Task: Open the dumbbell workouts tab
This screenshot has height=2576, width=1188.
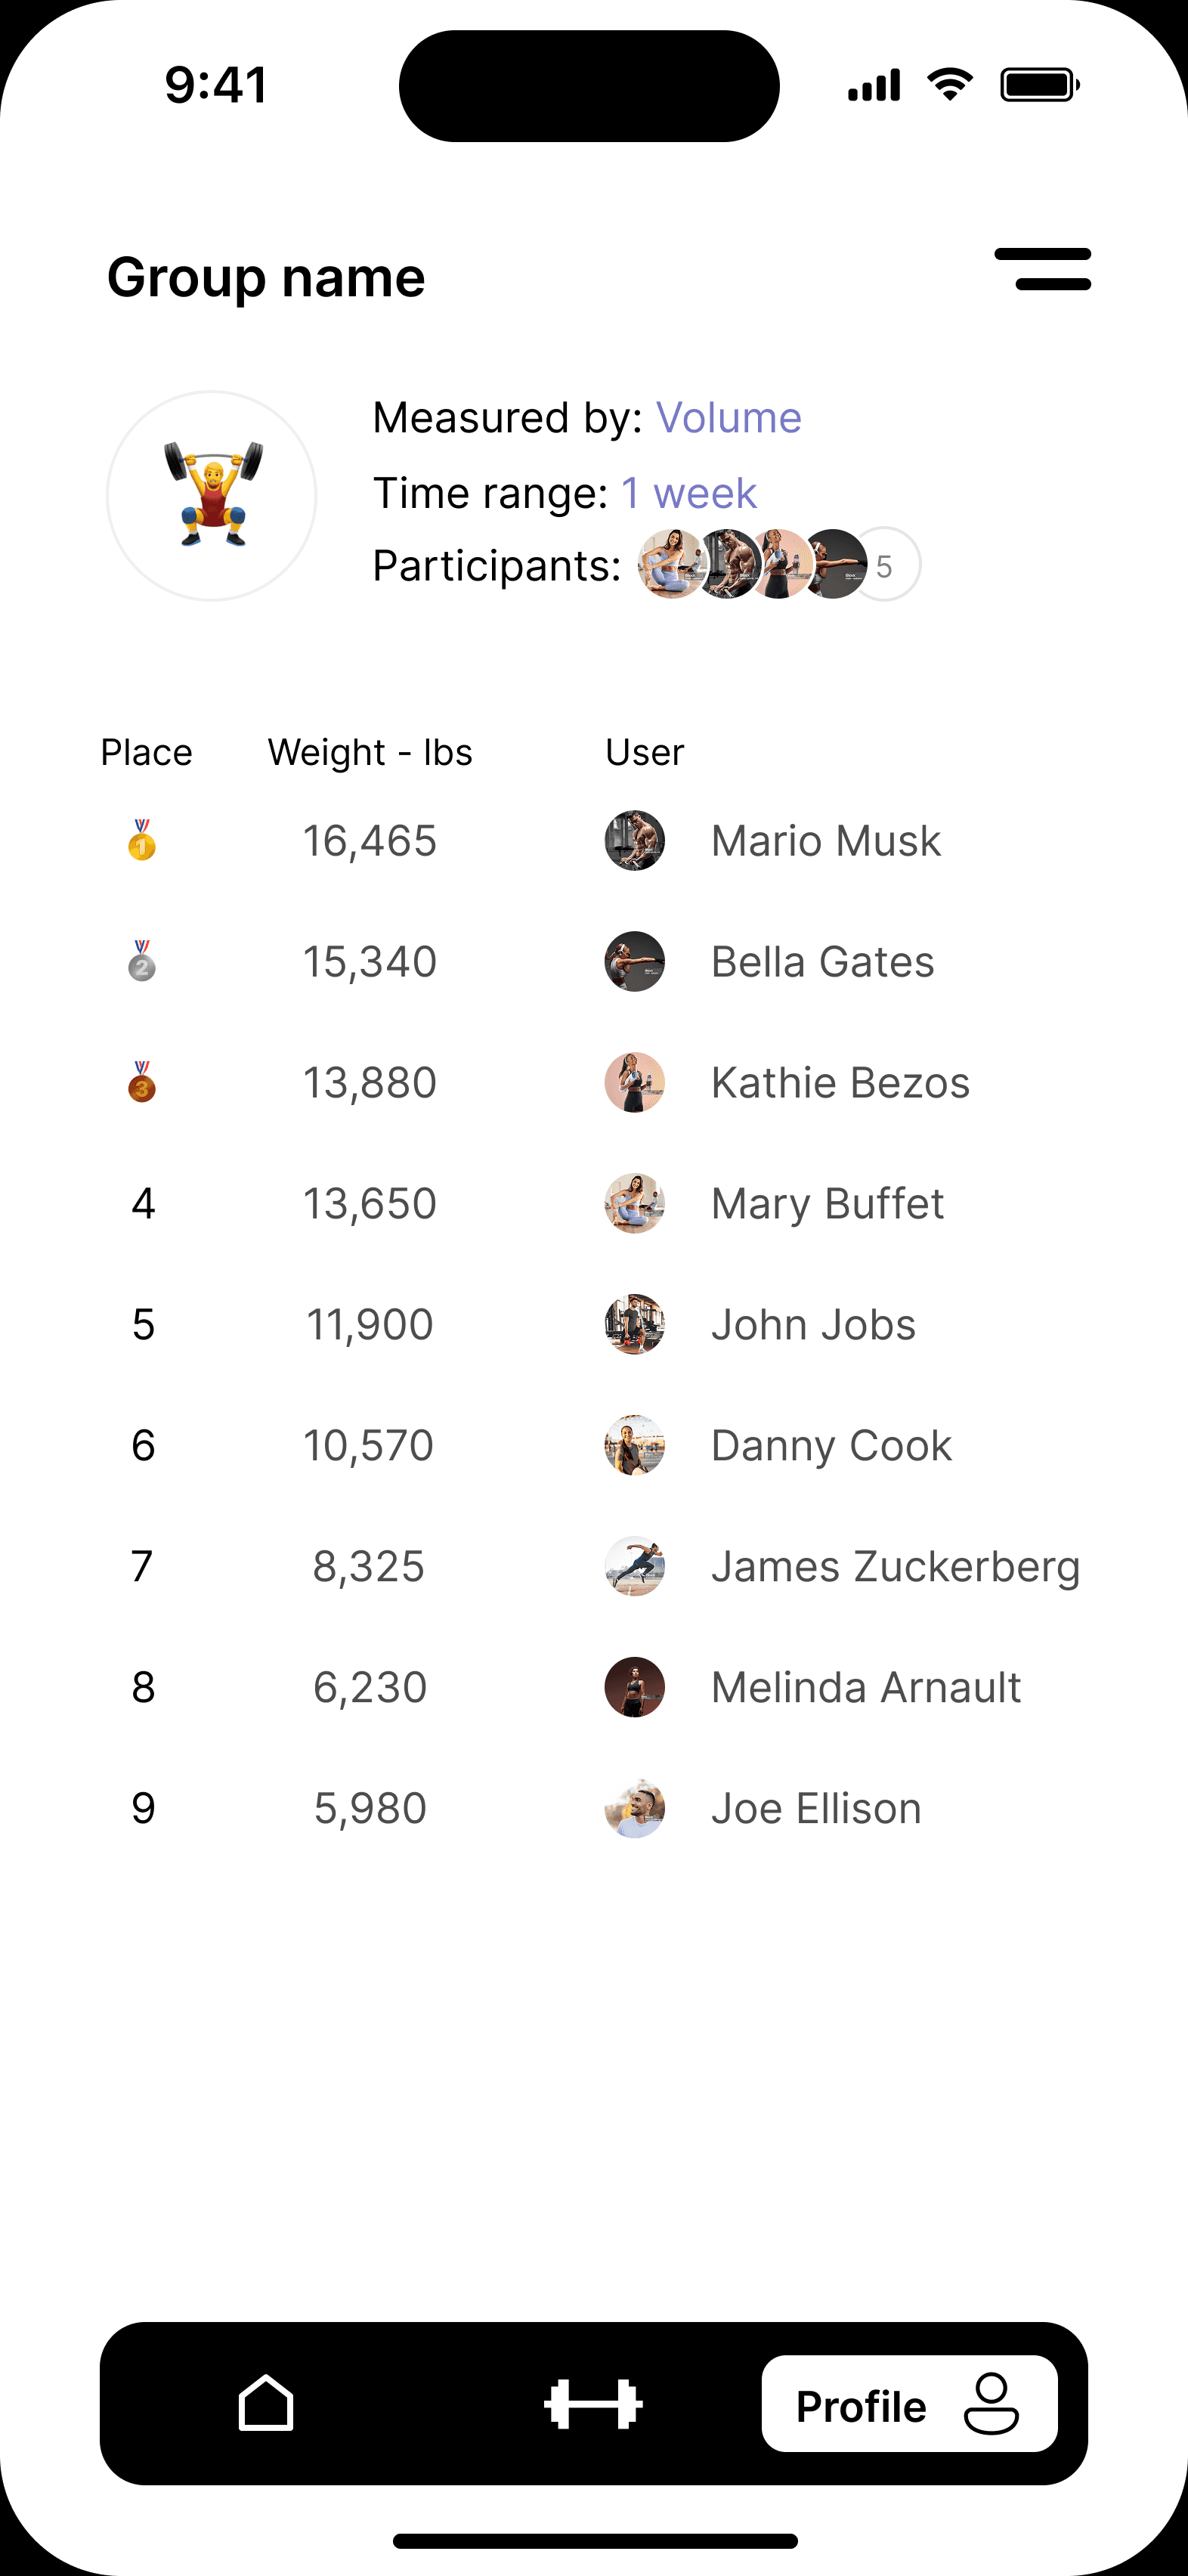Action: point(593,2404)
